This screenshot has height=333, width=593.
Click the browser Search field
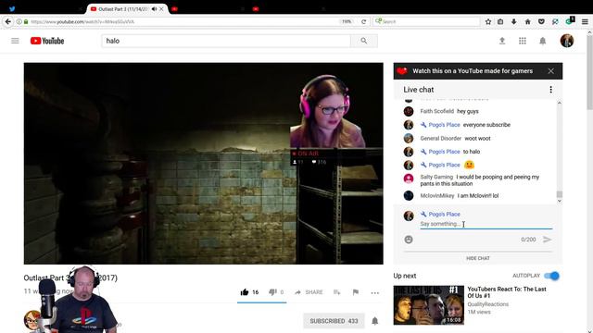426,21
